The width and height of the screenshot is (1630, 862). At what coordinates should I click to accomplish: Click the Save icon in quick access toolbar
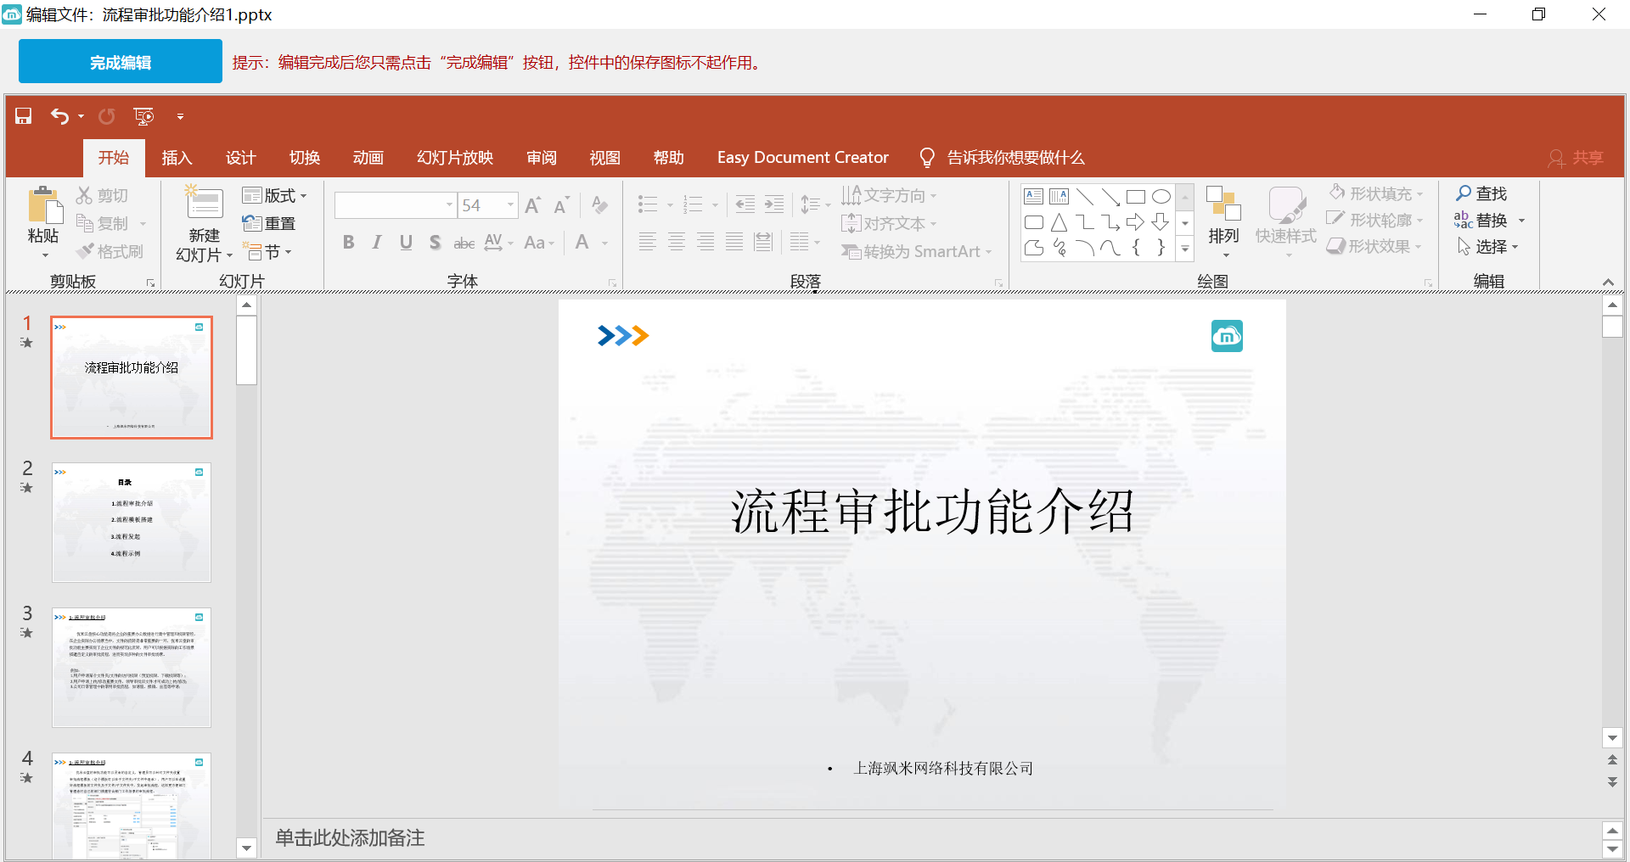[24, 116]
